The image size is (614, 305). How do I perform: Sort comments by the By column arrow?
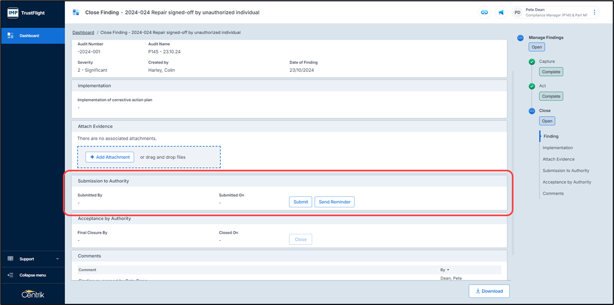pos(448,270)
